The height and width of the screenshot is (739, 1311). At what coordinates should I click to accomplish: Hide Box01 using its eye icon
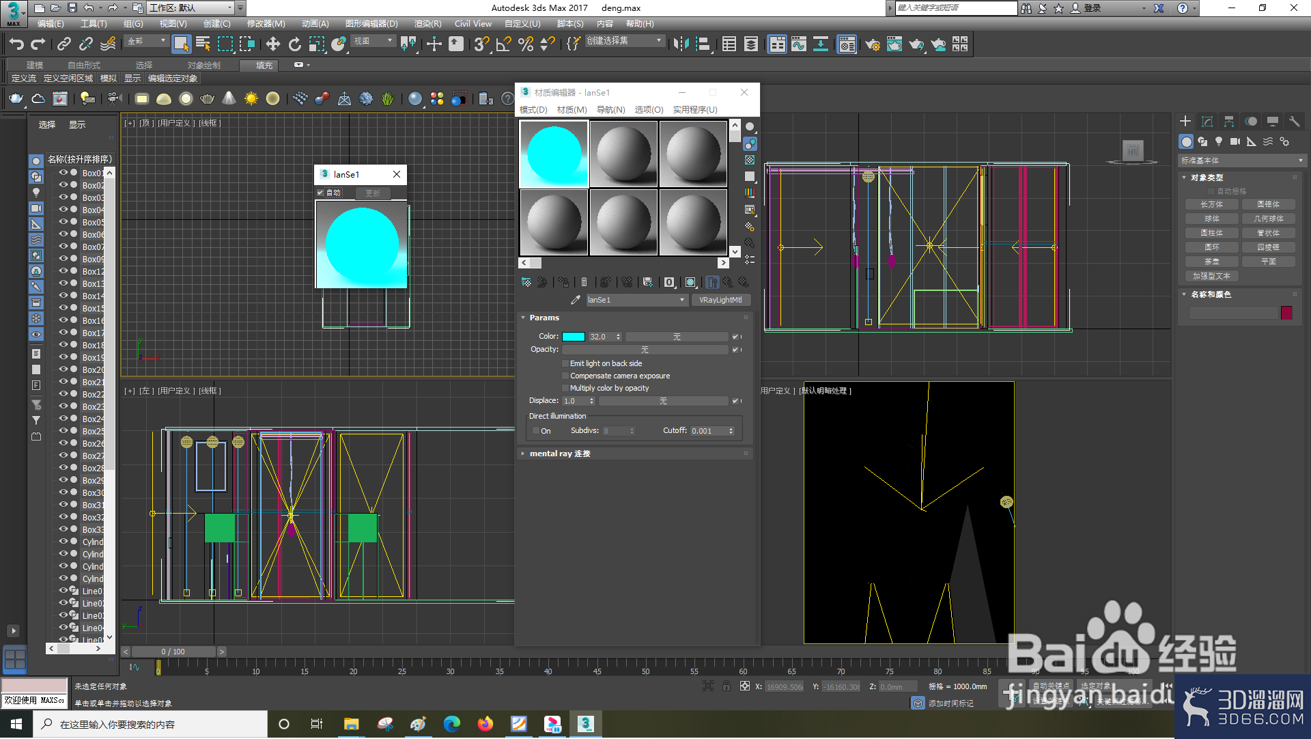pyautogui.click(x=64, y=173)
